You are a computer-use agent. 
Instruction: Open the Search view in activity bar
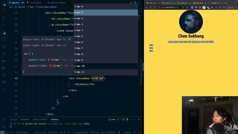tap(4, 10)
